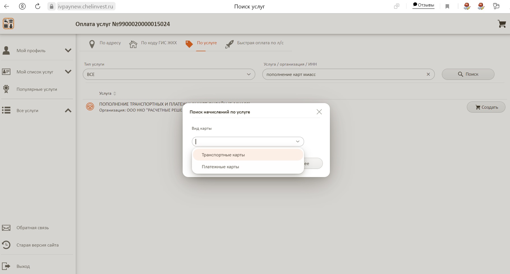This screenshot has width=510, height=274.
Task: Switch to the По адресу tab
Action: pyautogui.click(x=110, y=43)
